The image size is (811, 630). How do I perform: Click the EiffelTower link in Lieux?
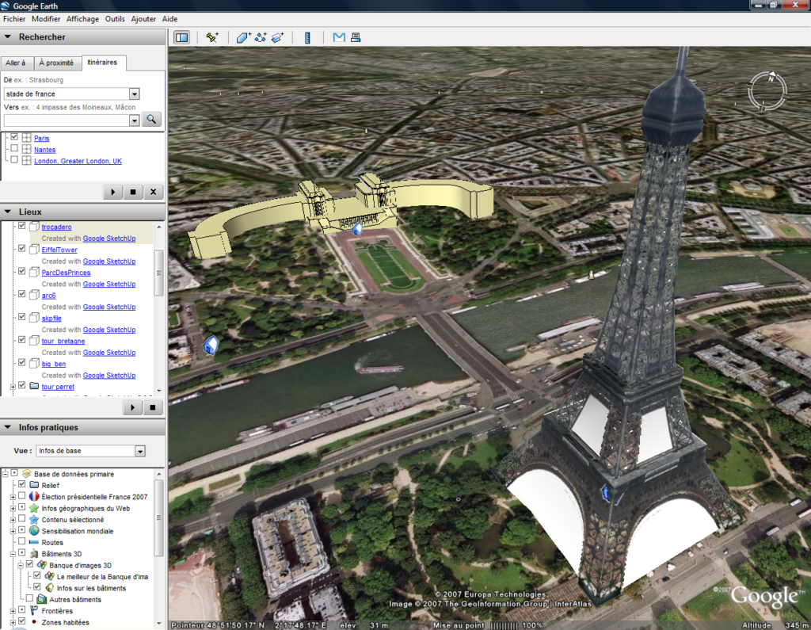pos(59,250)
